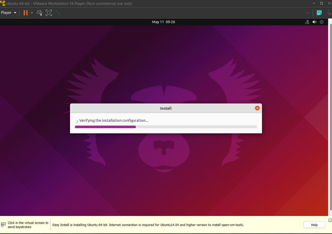
Task: Toggle Unity mode icon
Action: click(58, 13)
